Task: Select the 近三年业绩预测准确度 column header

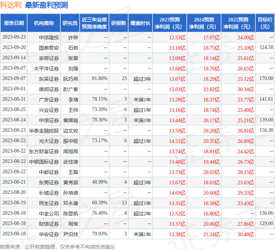Action: pos(94,23)
